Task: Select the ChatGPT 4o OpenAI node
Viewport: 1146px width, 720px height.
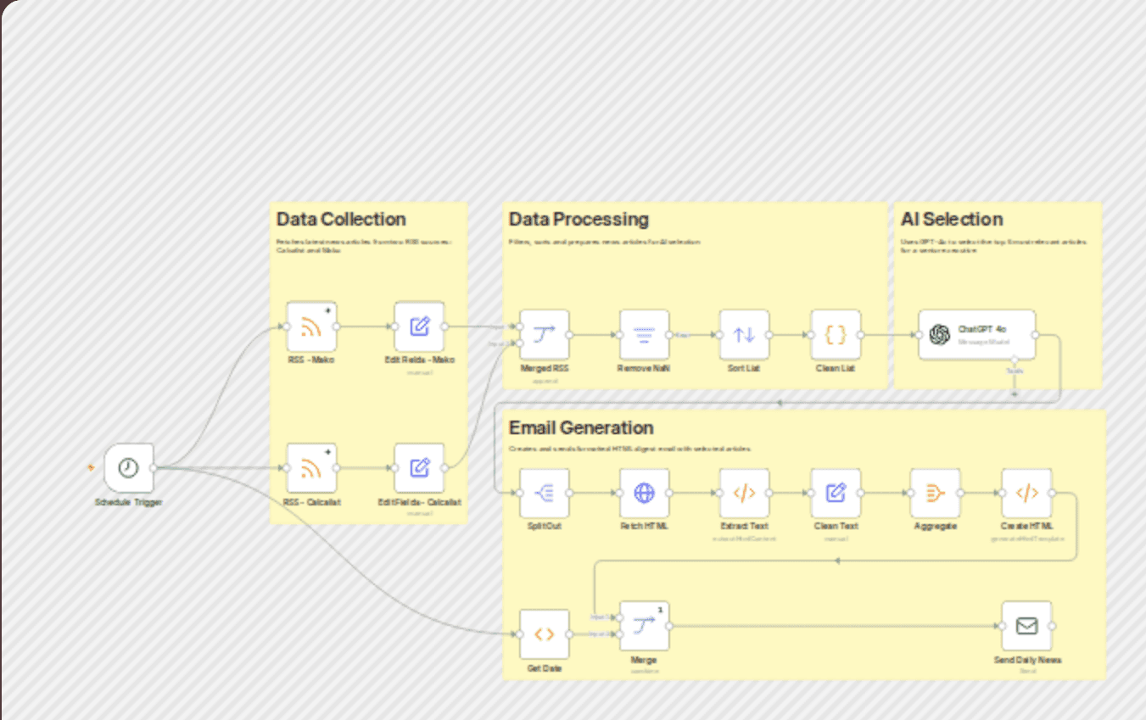Action: (977, 334)
